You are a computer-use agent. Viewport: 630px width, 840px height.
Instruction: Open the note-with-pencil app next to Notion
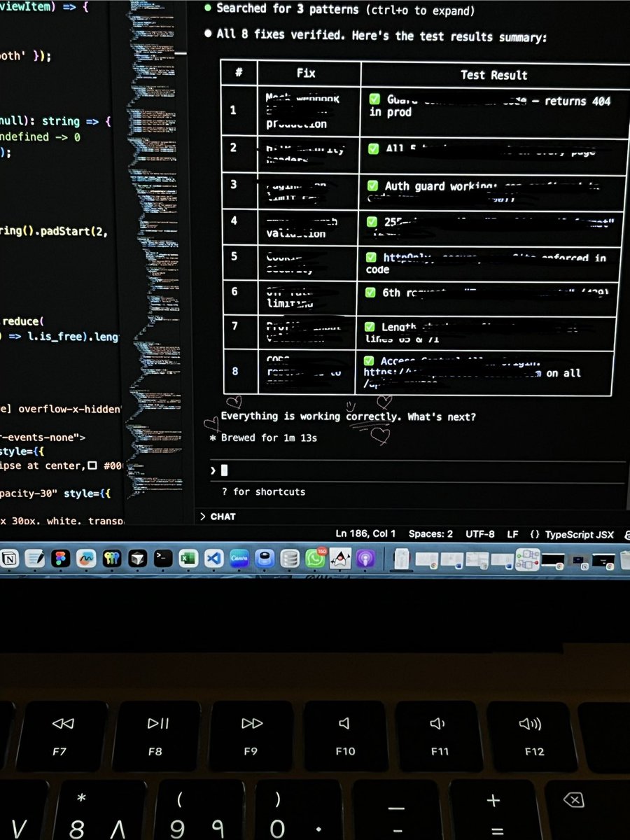(35, 559)
